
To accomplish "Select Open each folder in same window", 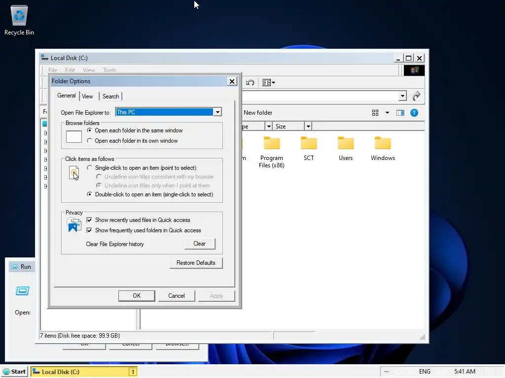I will (x=135, y=130).
